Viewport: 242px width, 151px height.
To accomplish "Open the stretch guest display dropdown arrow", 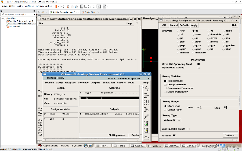I will click(x=107, y=6).
